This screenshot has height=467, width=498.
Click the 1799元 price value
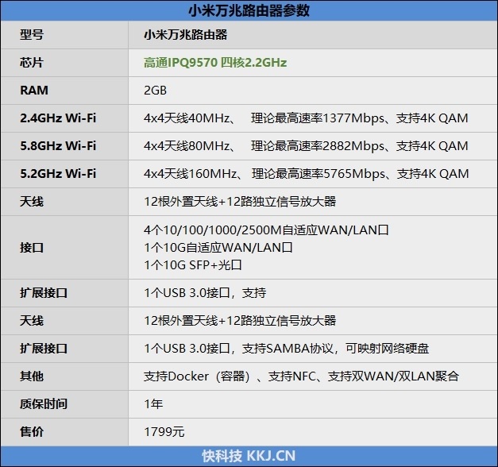tap(164, 432)
